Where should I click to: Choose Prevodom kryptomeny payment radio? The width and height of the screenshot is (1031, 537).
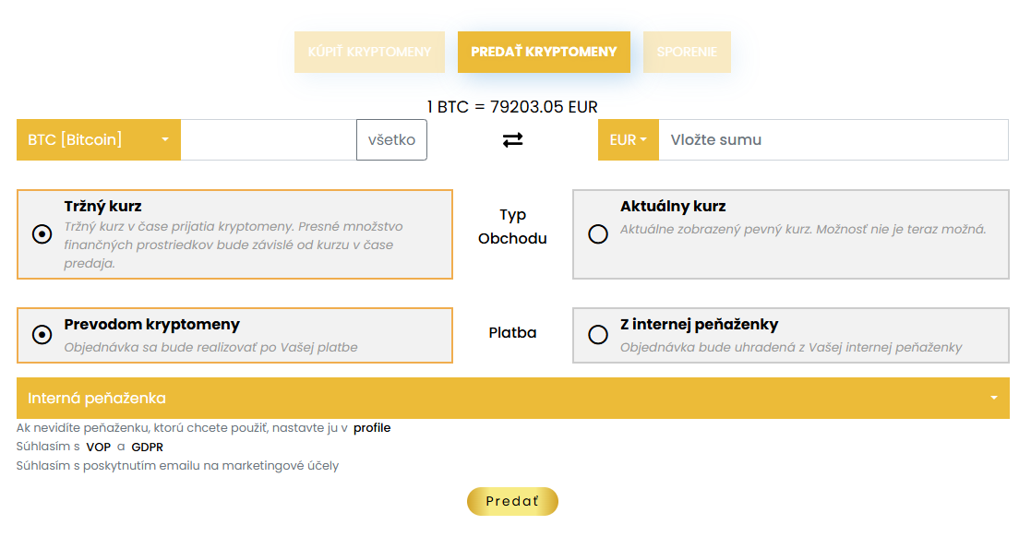click(x=42, y=335)
